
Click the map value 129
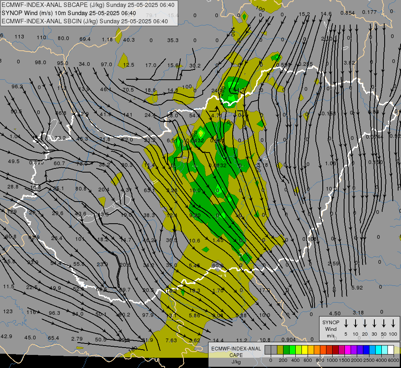[x=12, y=211]
